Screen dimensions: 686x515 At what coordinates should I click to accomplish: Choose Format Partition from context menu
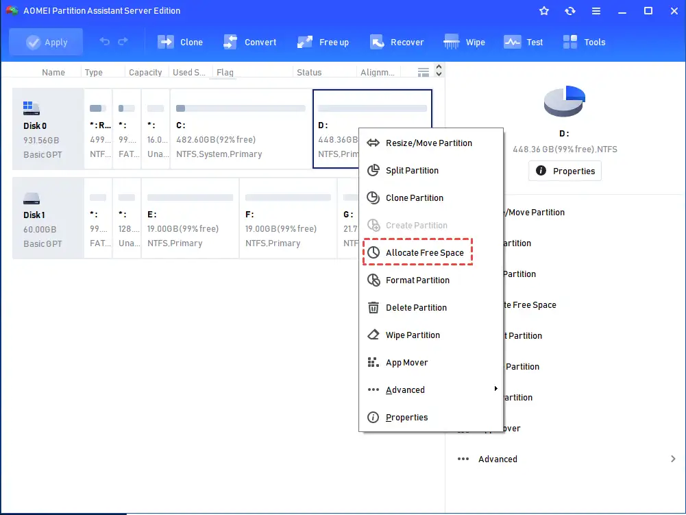431,280
